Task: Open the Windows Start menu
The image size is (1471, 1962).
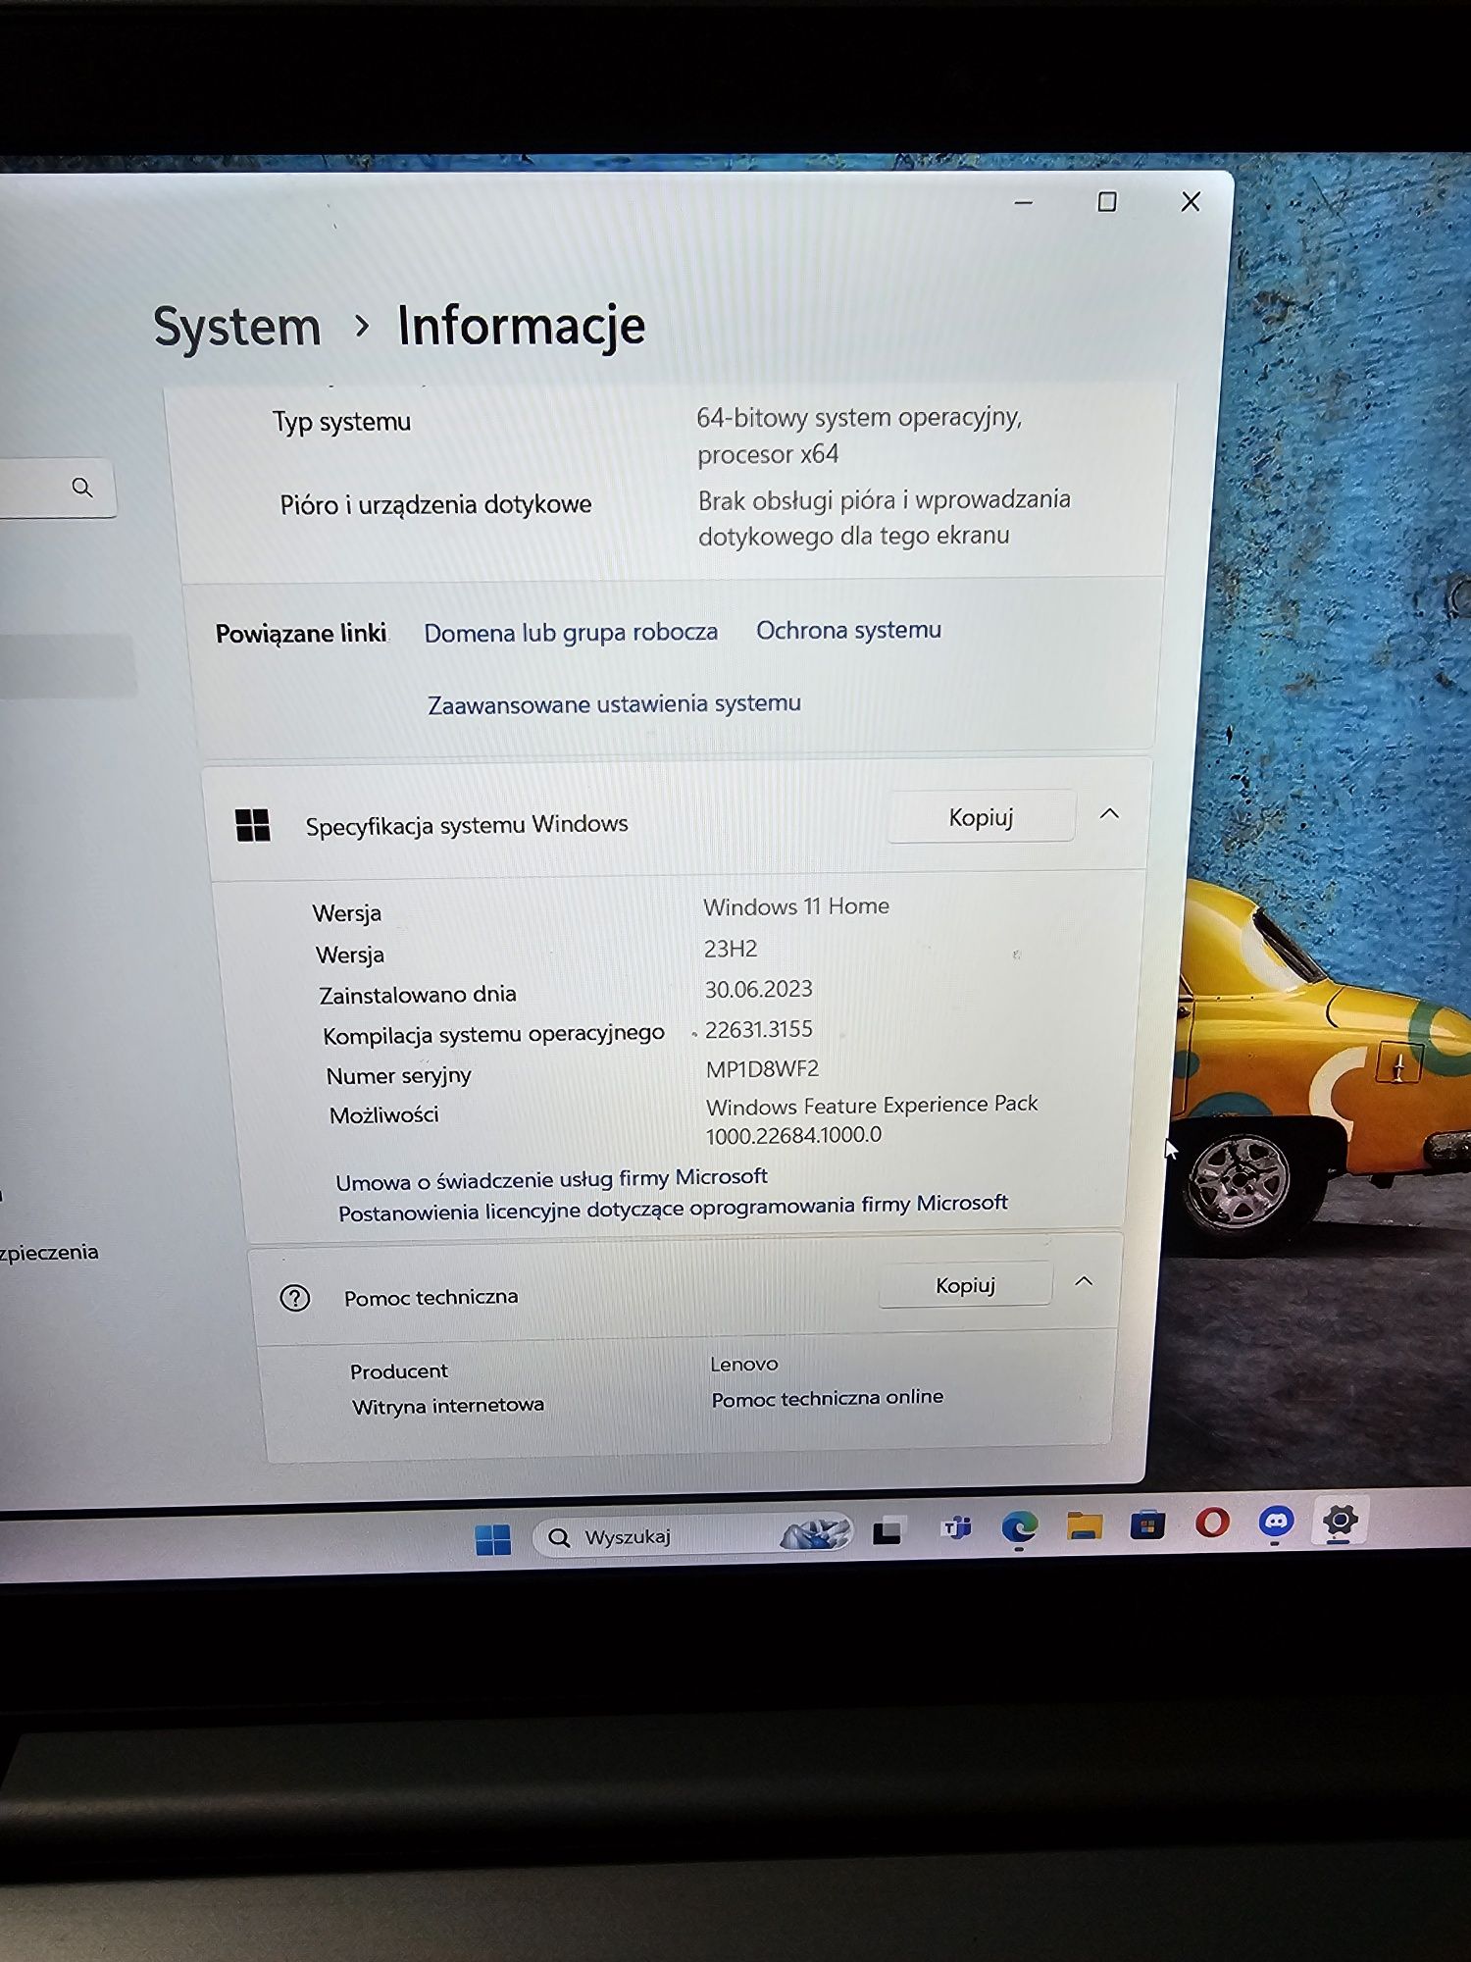Action: click(493, 1538)
